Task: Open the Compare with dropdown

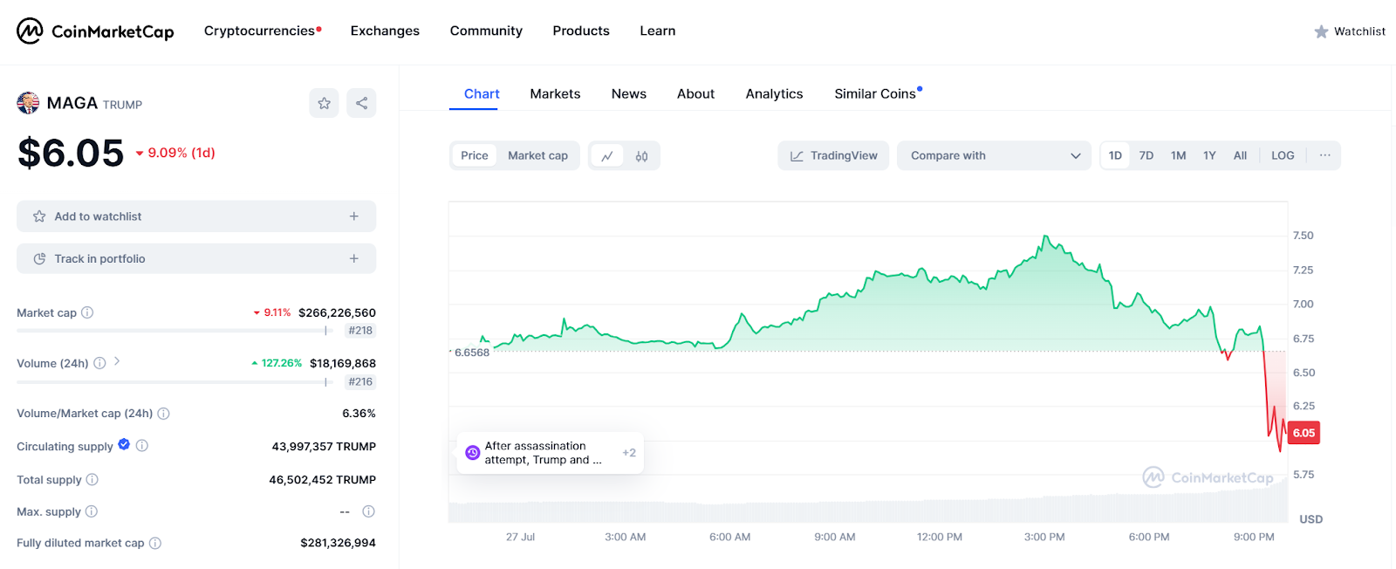Action: click(x=994, y=155)
